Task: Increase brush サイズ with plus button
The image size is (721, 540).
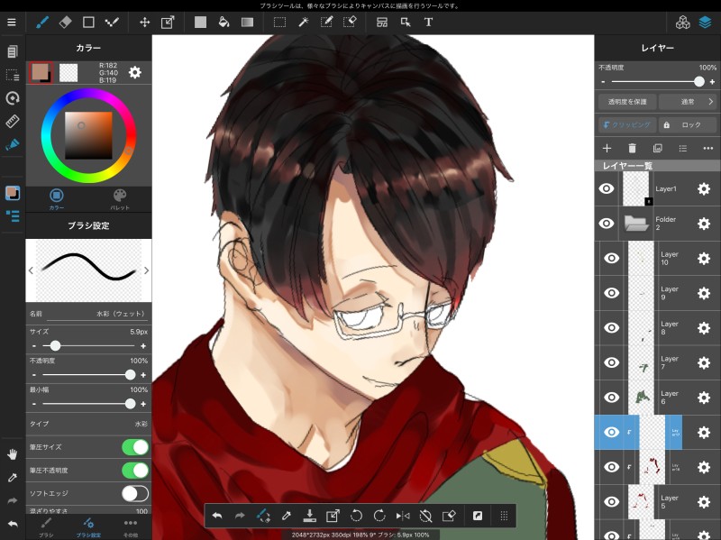Action: pyautogui.click(x=143, y=346)
